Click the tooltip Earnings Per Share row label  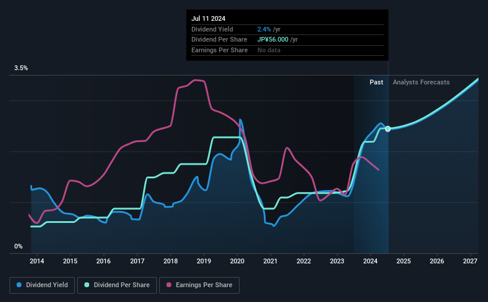(x=219, y=50)
